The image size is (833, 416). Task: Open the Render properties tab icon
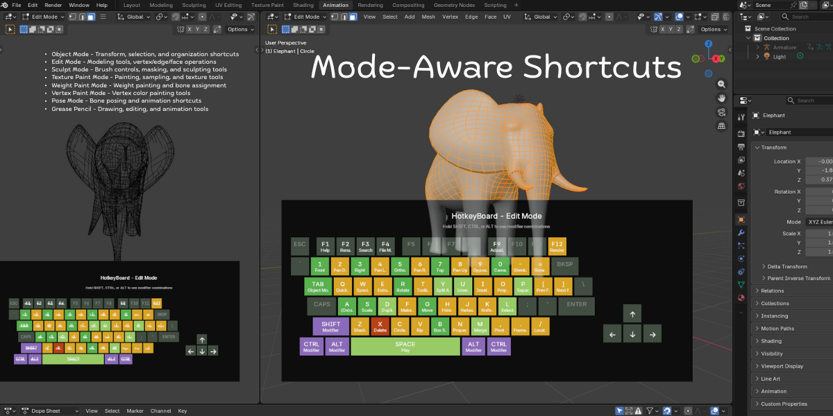[741, 134]
